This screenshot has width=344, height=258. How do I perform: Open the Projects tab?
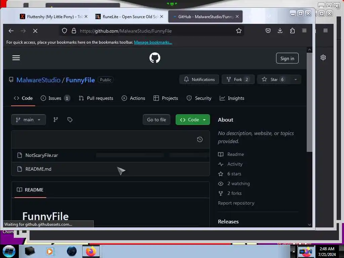click(166, 98)
